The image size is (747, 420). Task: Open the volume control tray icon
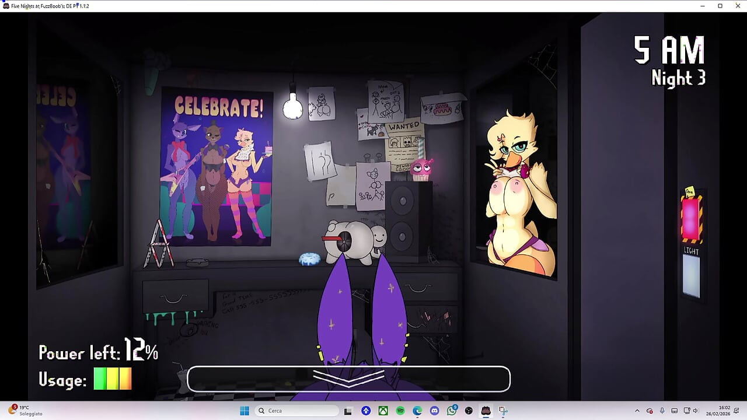696,411
